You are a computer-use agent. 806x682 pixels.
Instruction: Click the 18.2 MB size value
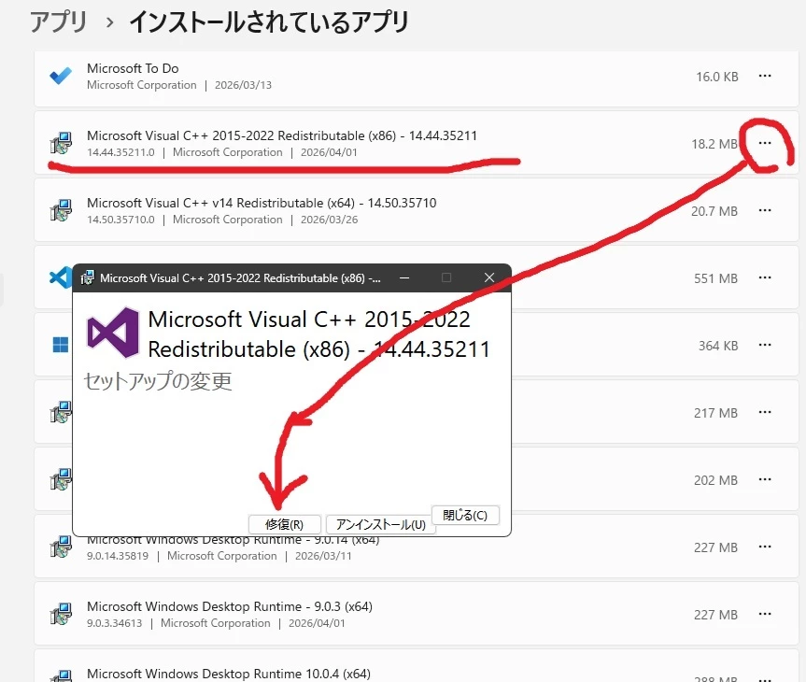coord(714,144)
